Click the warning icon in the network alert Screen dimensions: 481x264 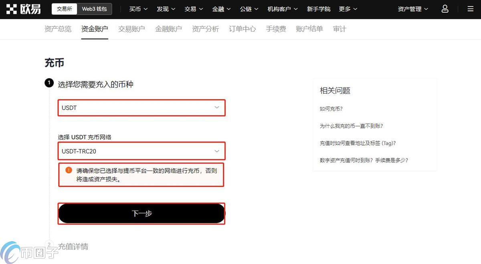69,170
